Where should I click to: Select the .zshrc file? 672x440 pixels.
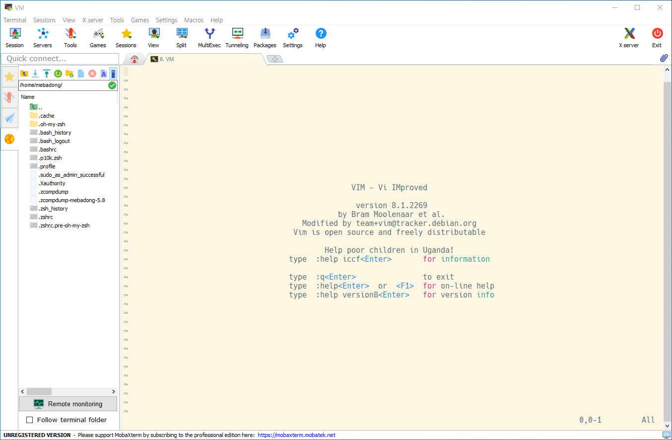point(42,217)
